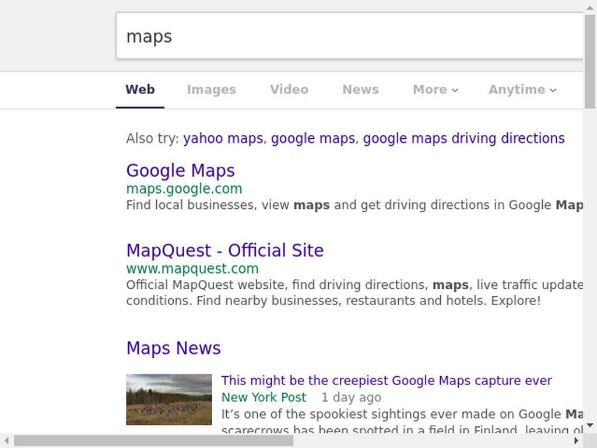Expand the More dropdown menu
Viewport: 597px width, 448px height.
436,89
